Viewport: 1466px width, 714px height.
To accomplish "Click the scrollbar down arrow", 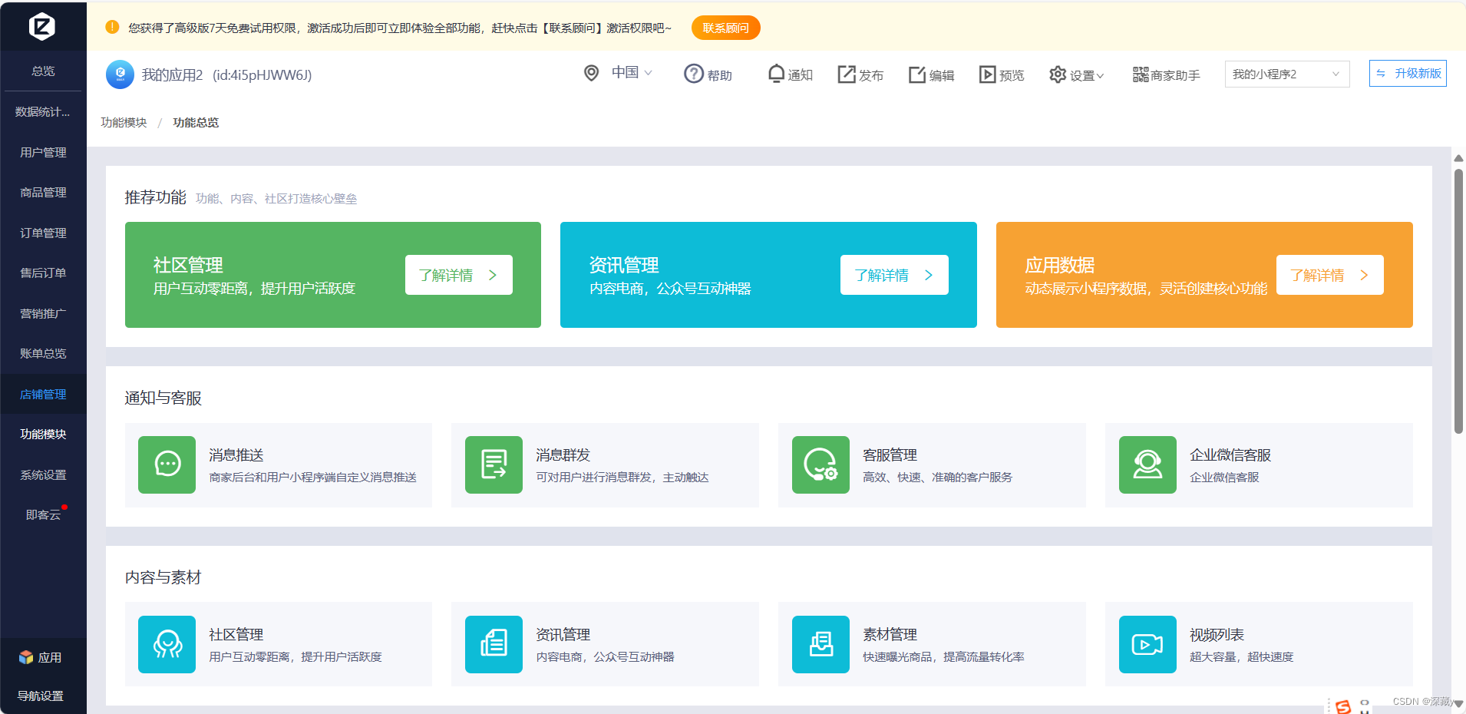I will click(x=1458, y=703).
